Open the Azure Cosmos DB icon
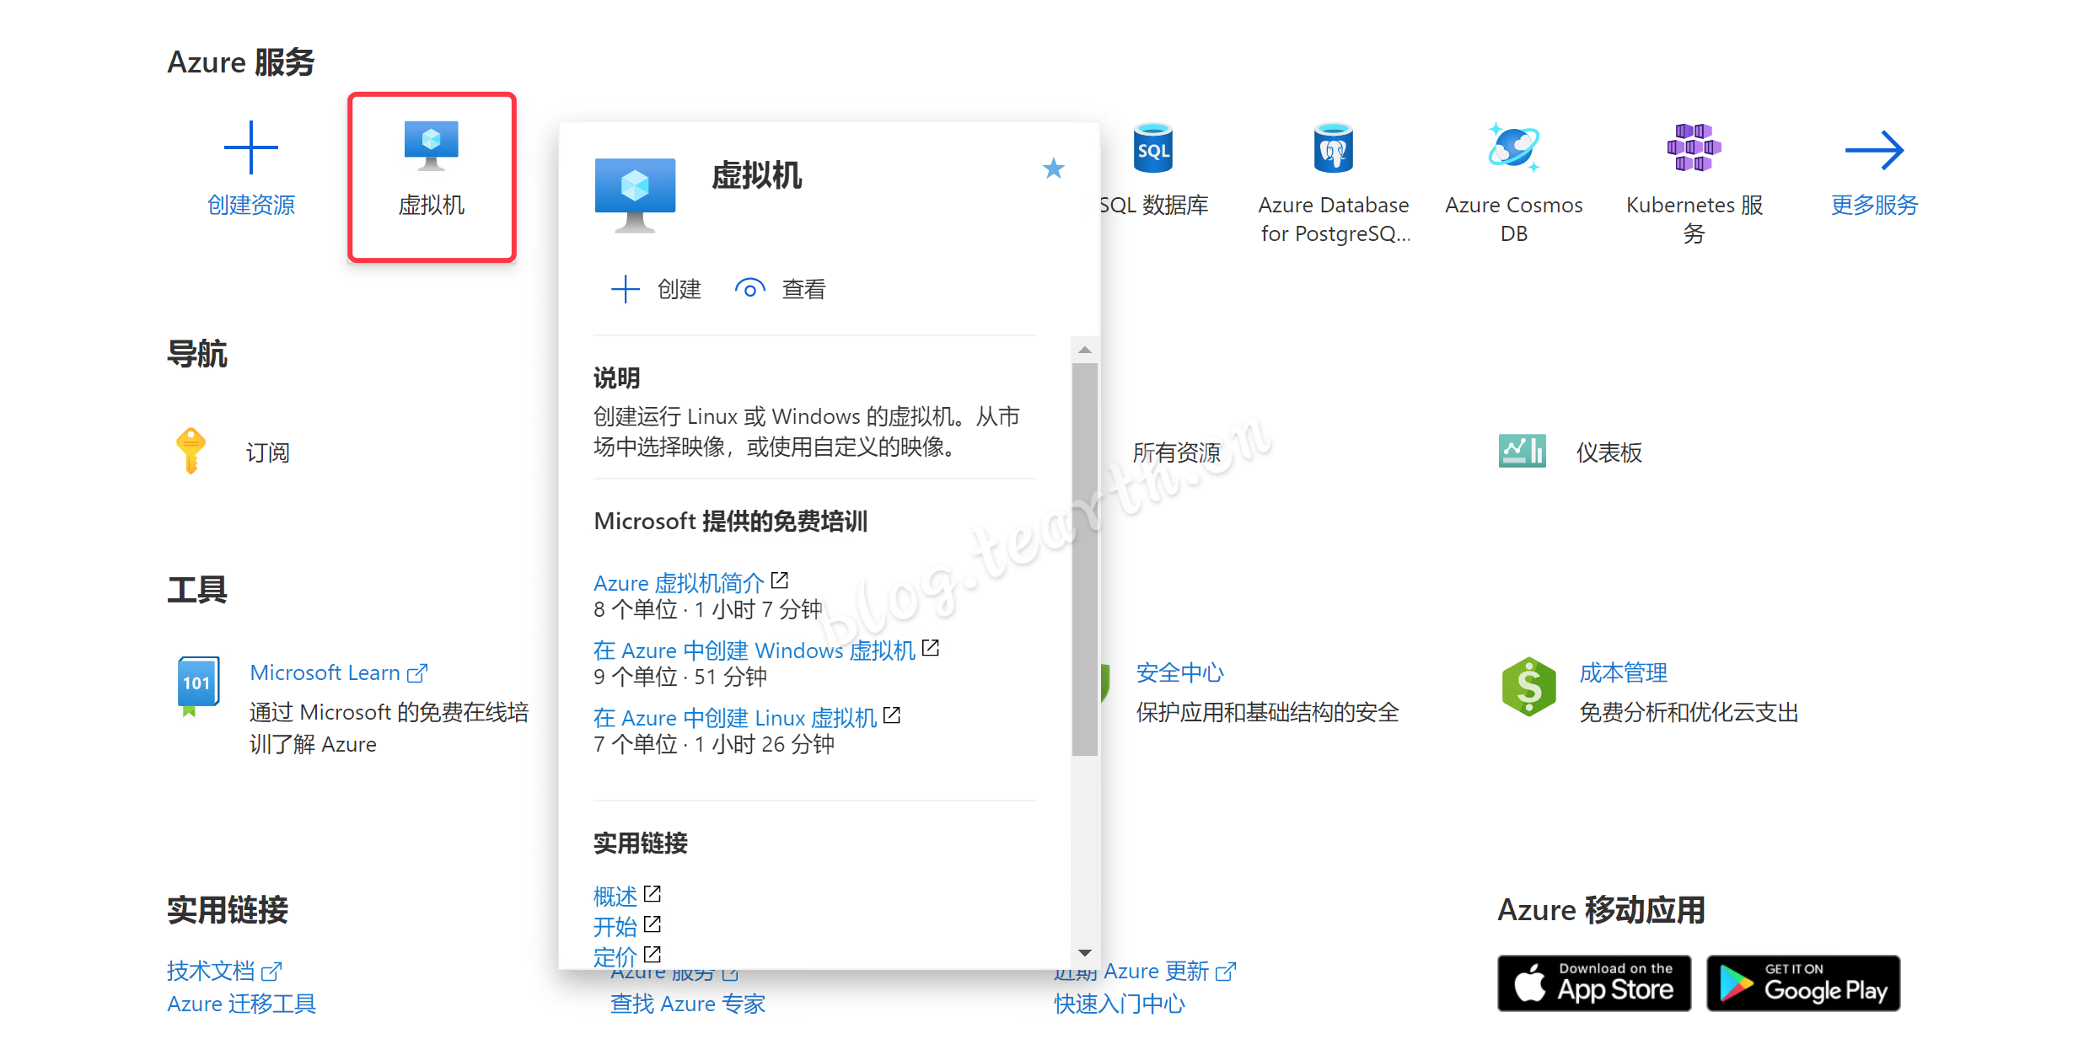Screen dimensions: 2084x1055 click(x=1514, y=147)
